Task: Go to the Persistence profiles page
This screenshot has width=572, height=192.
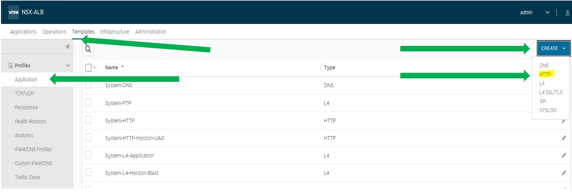Action: [x=26, y=108]
